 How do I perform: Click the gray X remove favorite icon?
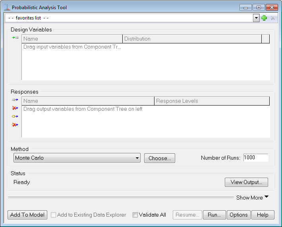(x=273, y=18)
